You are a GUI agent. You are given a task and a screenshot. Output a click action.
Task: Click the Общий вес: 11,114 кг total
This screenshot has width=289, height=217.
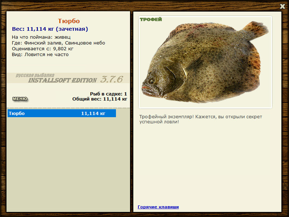pyautogui.click(x=100, y=99)
